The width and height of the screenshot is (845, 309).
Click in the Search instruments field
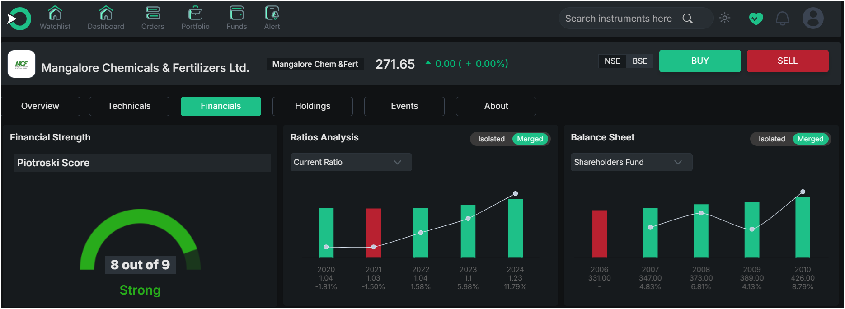619,19
